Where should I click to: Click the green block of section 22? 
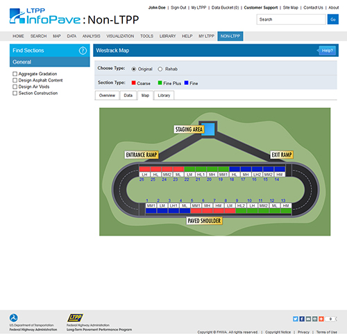coord(189,169)
